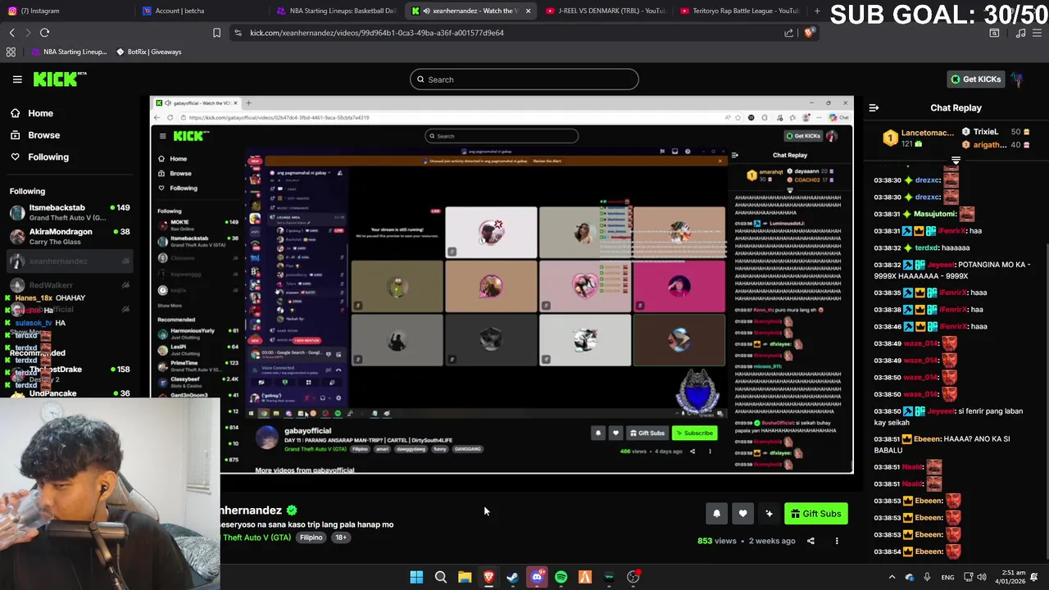
Task: Click the Get KICKs button
Action: point(975,79)
